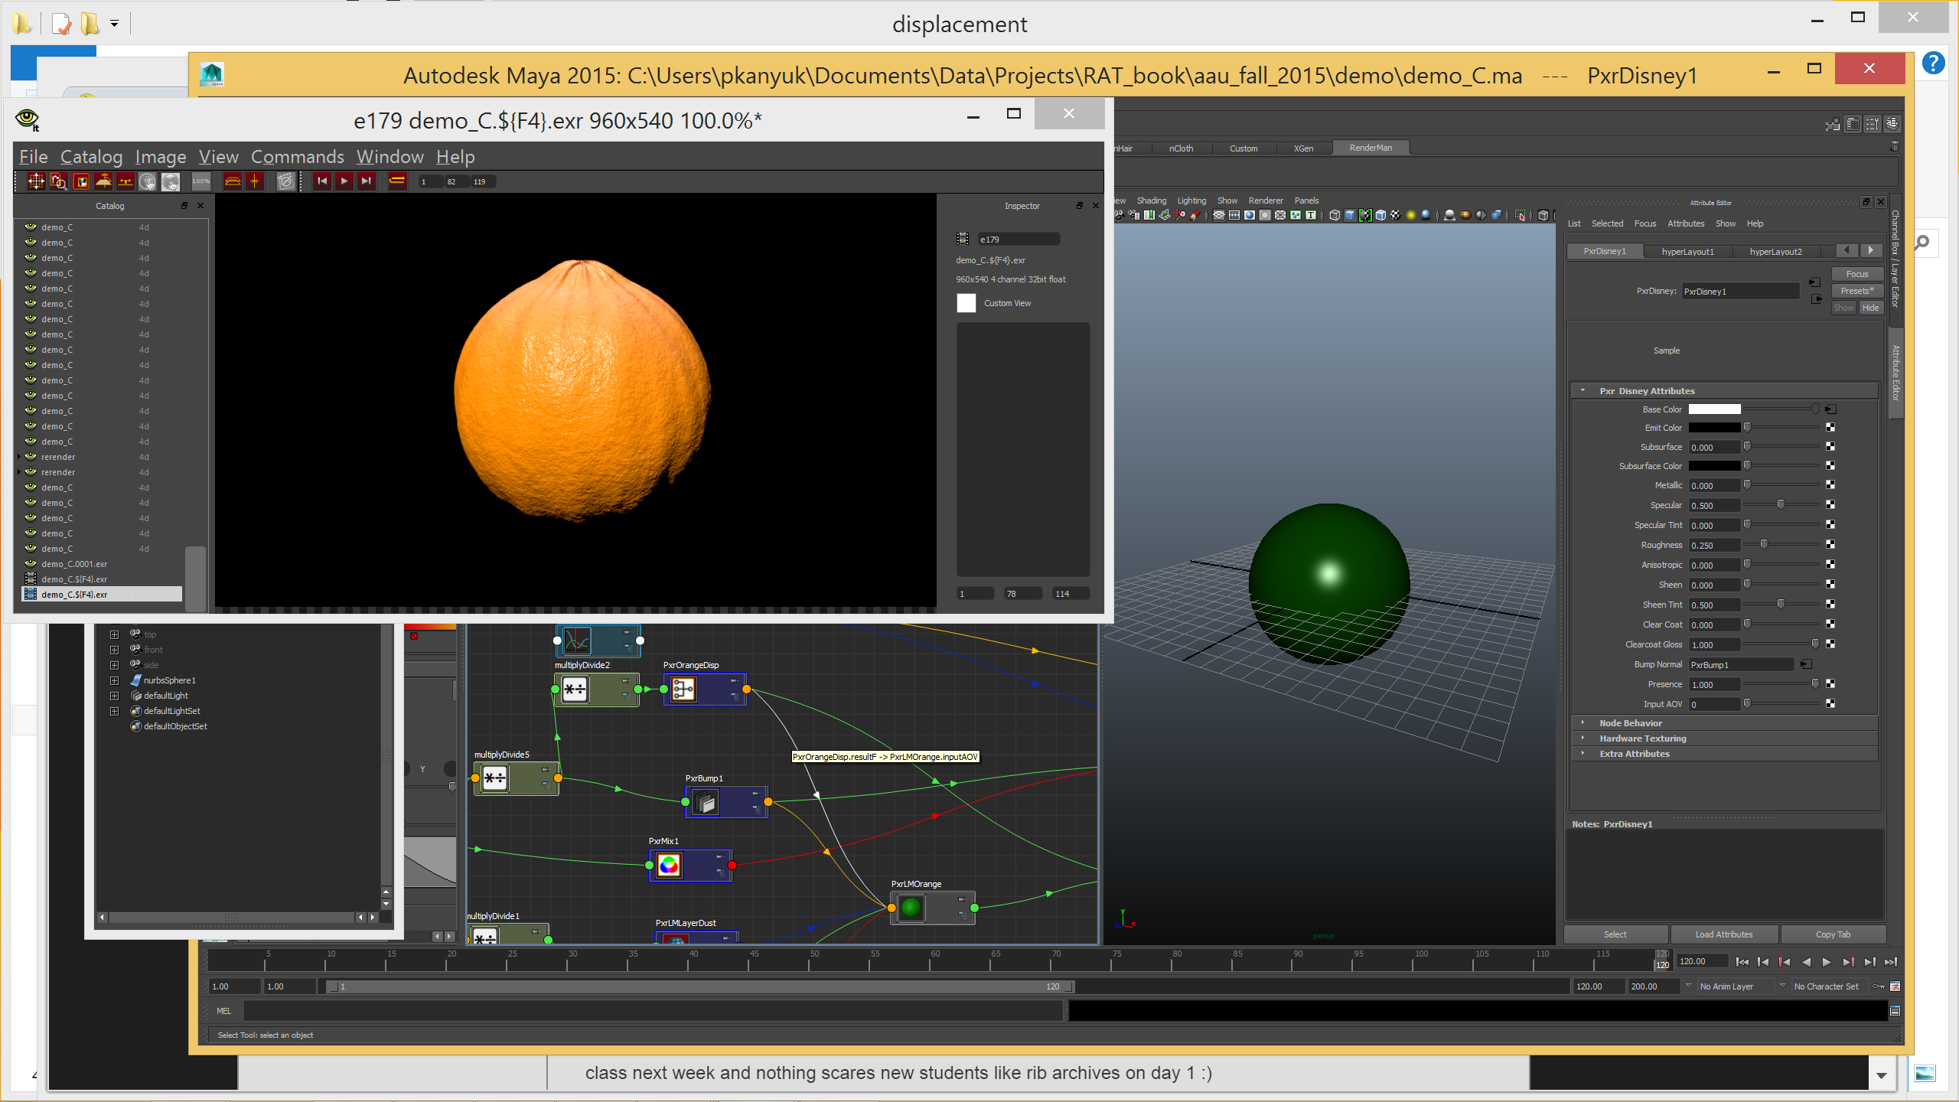Switch to hyperLayout1 attribute tab

pyautogui.click(x=1687, y=251)
